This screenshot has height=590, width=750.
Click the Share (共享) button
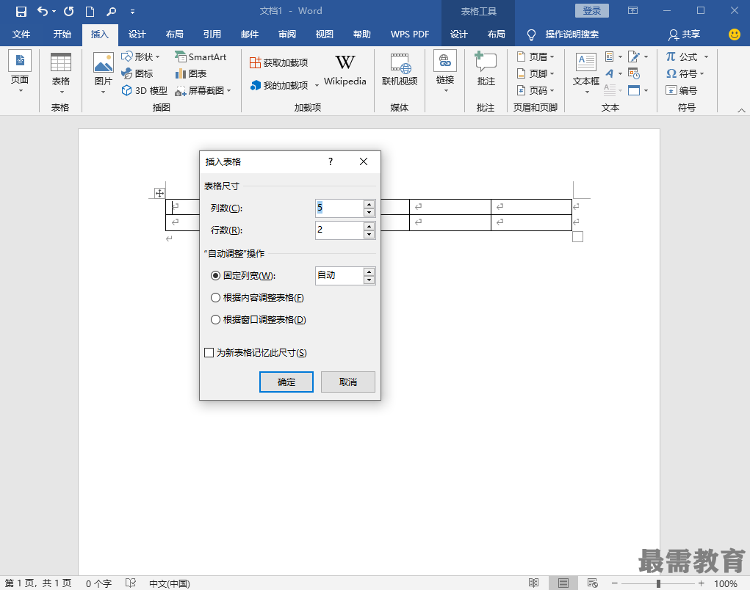pyautogui.click(x=685, y=34)
